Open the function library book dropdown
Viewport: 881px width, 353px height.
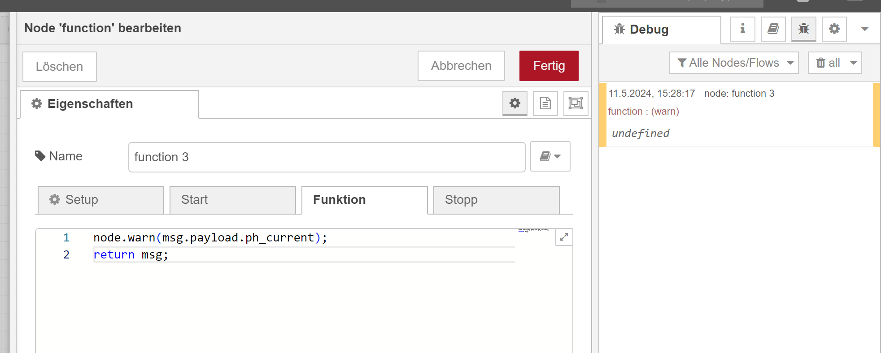click(550, 156)
